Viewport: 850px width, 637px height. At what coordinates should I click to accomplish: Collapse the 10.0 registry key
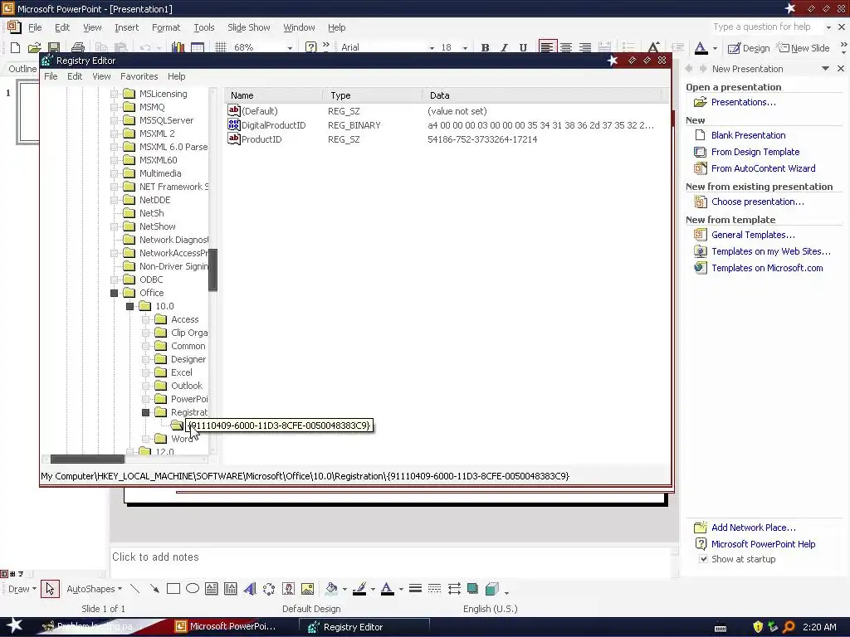[130, 306]
